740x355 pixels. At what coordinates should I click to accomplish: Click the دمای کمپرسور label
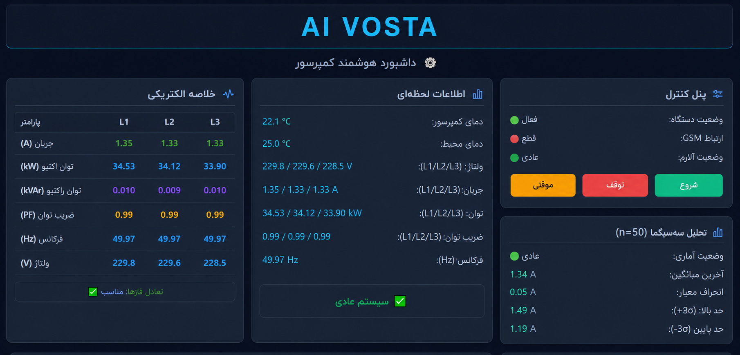457,122
